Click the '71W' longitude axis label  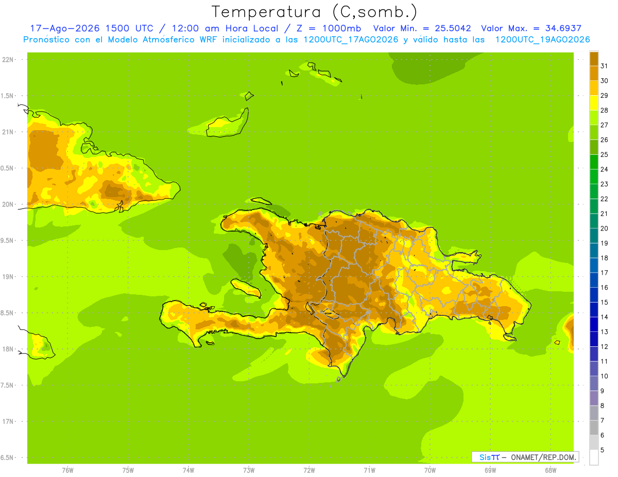tap(369, 470)
